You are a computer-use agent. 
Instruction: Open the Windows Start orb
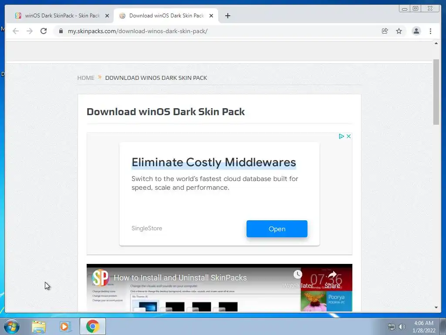pos(12,326)
